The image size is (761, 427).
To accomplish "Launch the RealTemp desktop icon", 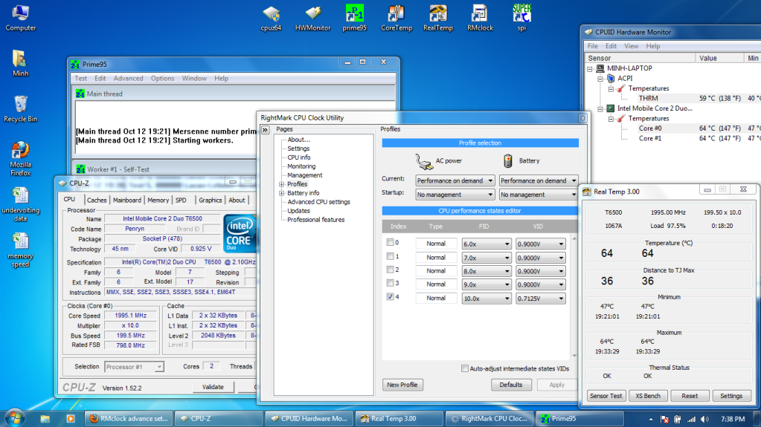I will [x=437, y=18].
